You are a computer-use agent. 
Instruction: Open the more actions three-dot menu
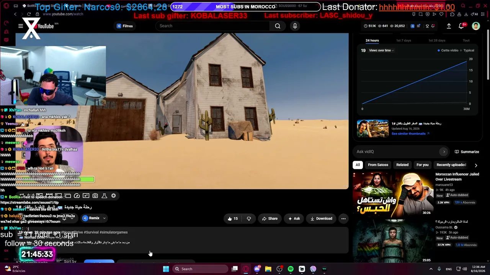pyautogui.click(x=343, y=218)
